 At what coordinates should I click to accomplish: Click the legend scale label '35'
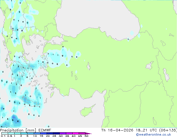pyautogui.click(x=67, y=136)
